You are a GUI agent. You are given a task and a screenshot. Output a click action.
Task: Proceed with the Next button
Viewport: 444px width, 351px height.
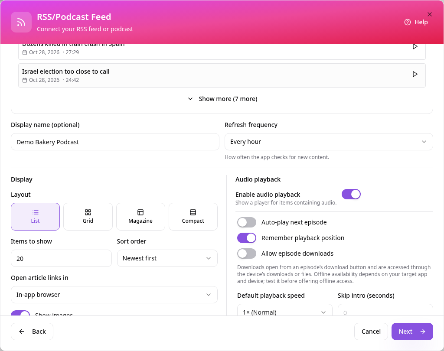412,331
